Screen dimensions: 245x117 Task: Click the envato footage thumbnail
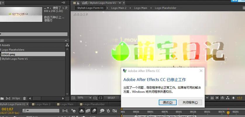tap(21, 14)
